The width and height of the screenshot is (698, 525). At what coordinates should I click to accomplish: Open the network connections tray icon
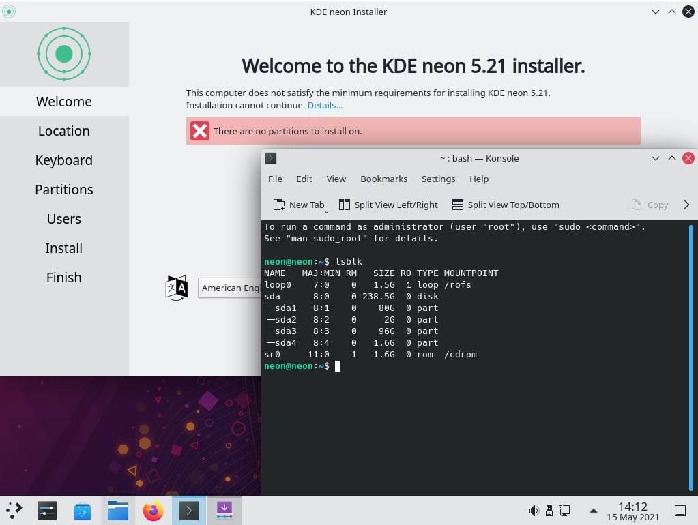click(x=564, y=510)
